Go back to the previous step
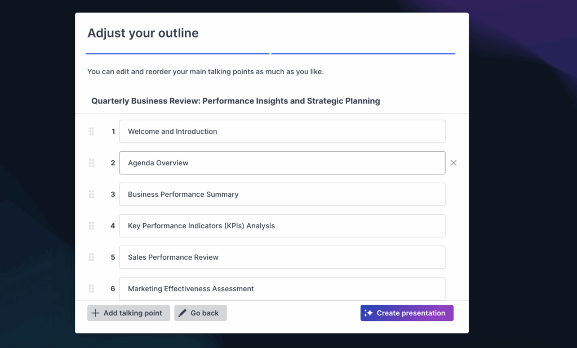 tap(201, 313)
